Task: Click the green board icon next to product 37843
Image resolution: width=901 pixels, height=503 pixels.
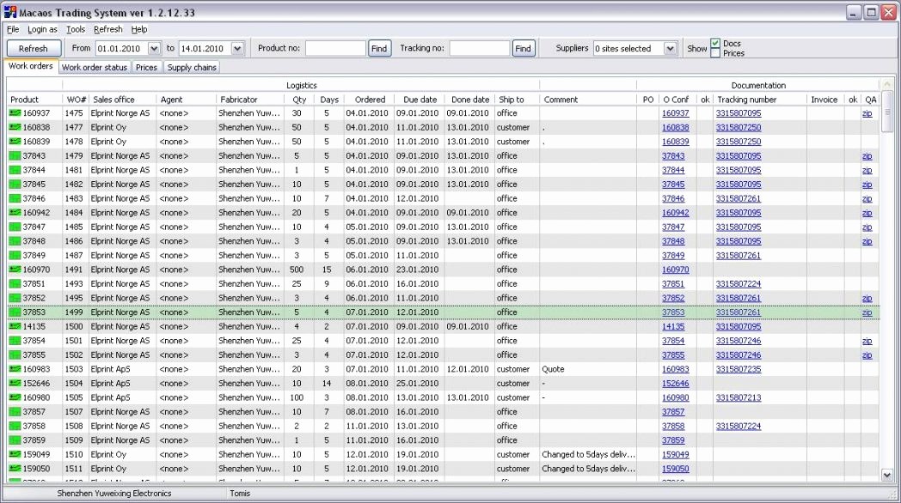Action: coord(14,155)
